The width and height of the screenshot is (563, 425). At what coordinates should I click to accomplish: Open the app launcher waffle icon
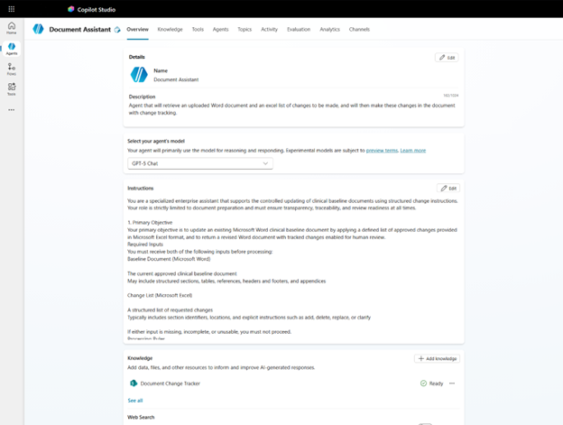(12, 9)
